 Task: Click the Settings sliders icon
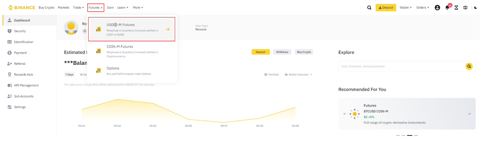coord(10,107)
